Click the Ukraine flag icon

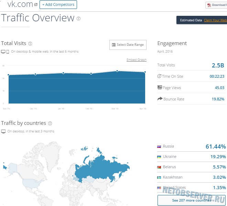[159, 157]
